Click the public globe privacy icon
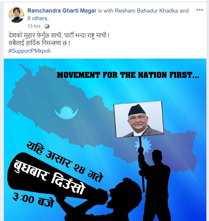This screenshot has height=221, width=209. tap(47, 26)
